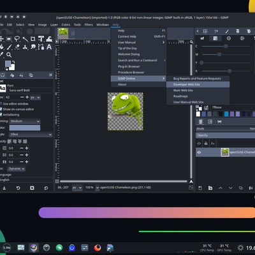
Task: Reset tool options to default values
Action: click(46, 188)
